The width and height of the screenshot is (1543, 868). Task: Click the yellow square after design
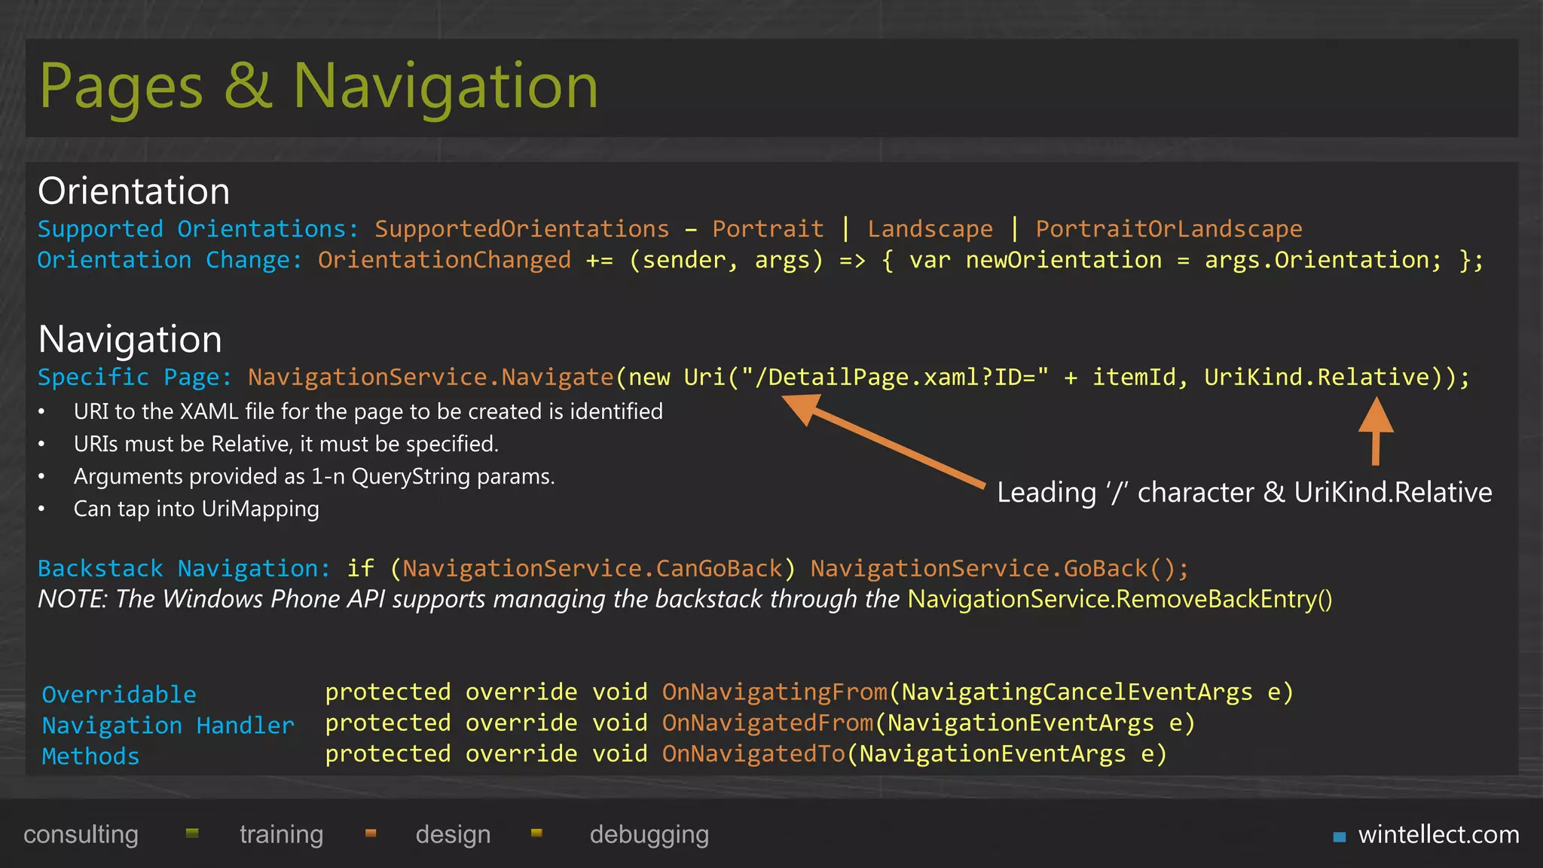(x=536, y=833)
